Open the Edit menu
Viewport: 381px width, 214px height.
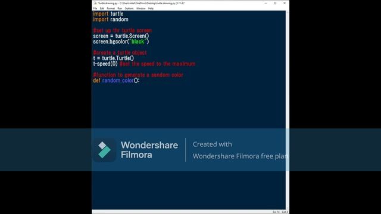click(102, 8)
